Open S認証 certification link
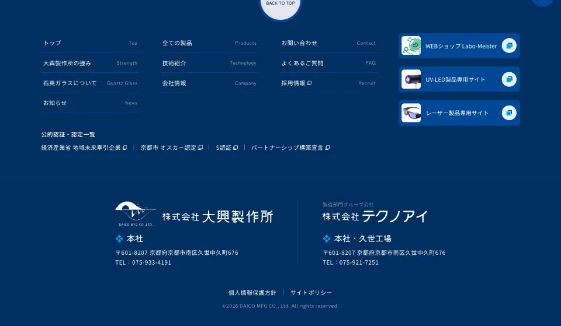The image size is (561, 326). point(227,148)
